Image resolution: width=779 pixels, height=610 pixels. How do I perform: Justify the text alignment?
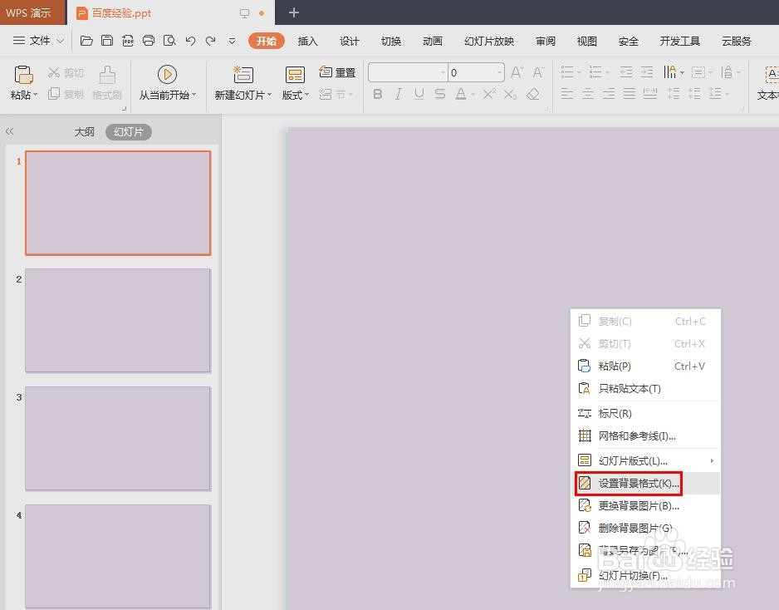[630, 93]
